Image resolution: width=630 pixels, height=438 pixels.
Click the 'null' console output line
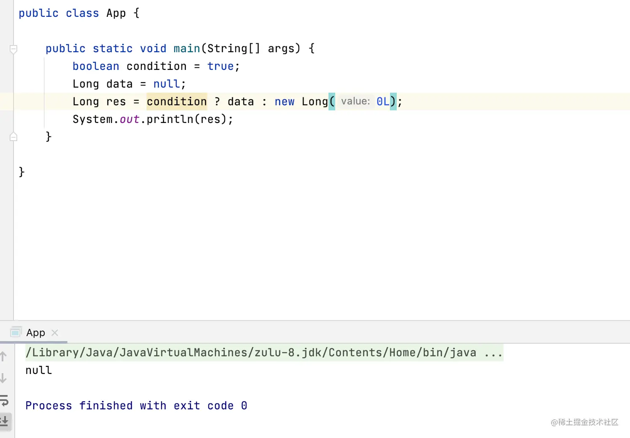(x=39, y=370)
